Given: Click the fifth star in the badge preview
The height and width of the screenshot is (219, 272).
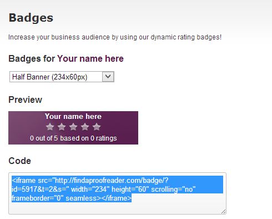Looking at the screenshot, I should point(97,127).
